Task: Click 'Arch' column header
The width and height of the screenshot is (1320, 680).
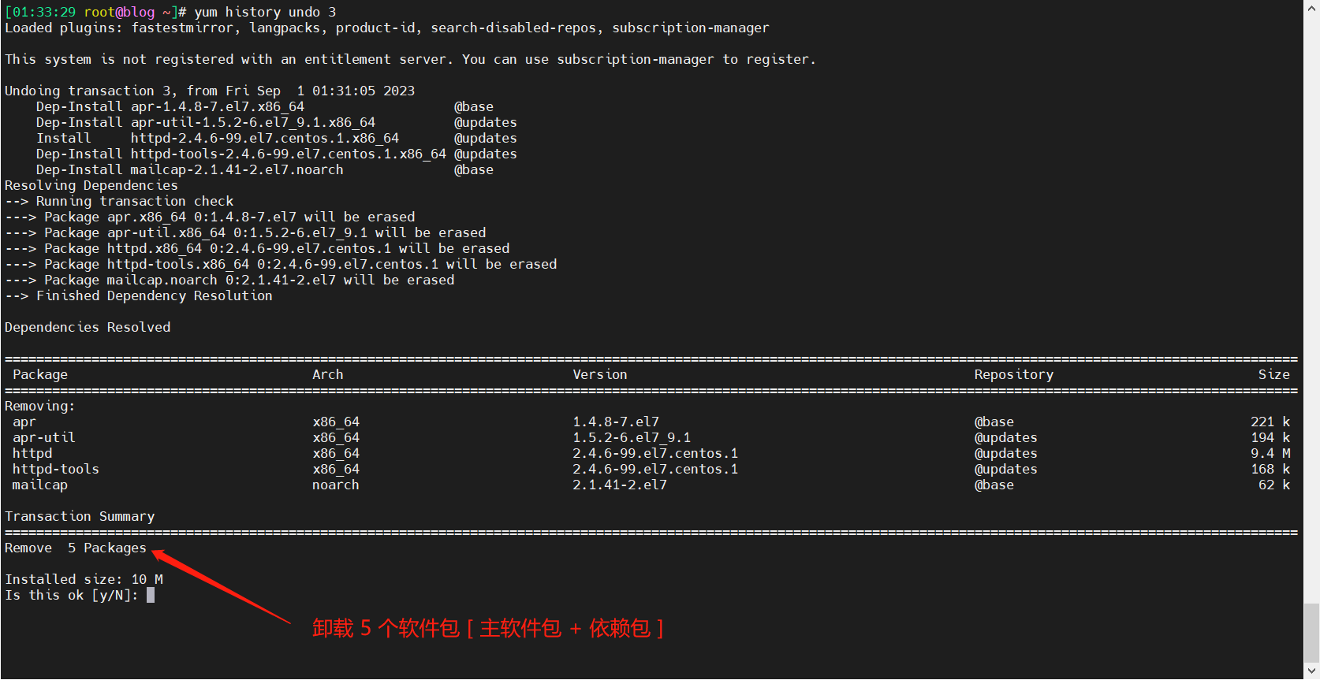Action: (x=328, y=374)
